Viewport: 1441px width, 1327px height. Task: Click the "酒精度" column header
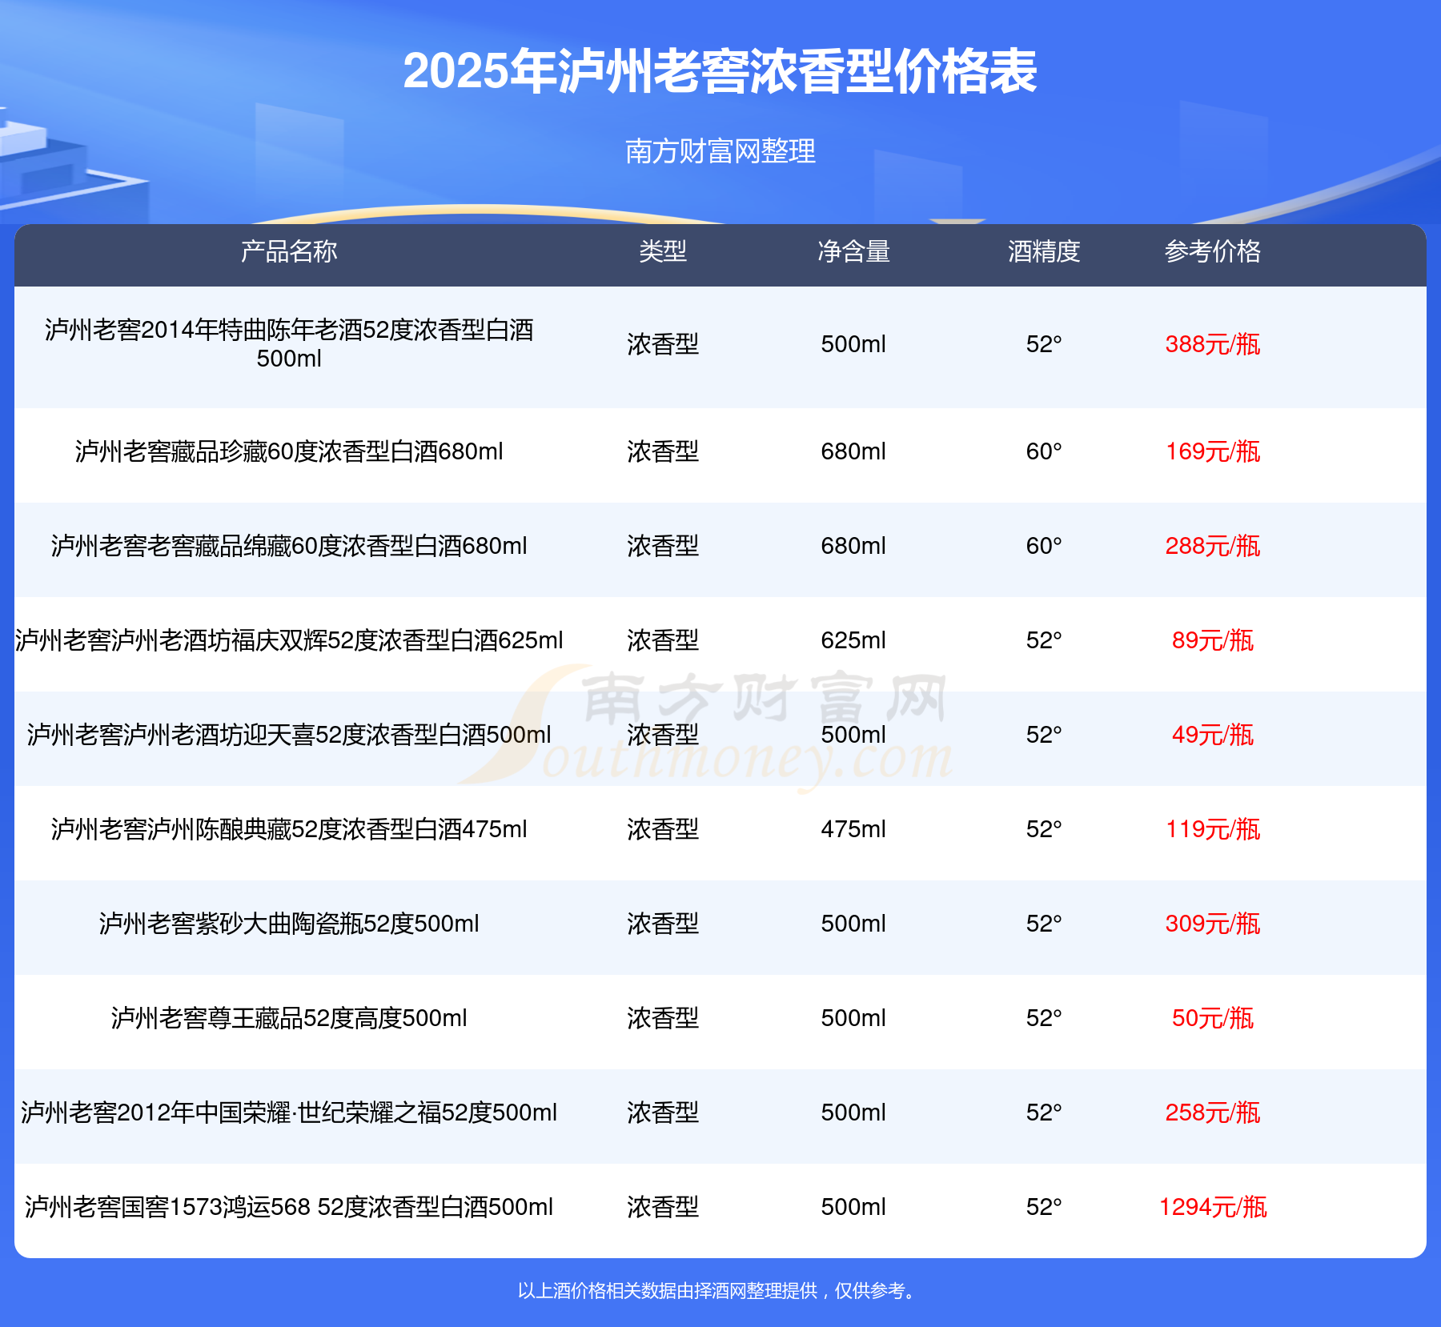[1044, 251]
